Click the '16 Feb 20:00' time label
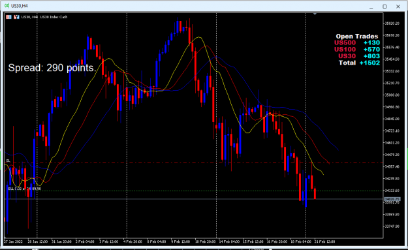The width and height of the screenshot is (408, 250). click(277, 242)
